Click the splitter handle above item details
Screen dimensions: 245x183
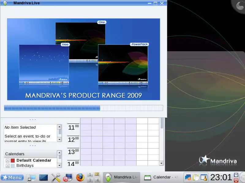click(x=33, y=120)
